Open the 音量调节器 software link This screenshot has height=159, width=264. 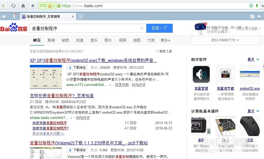pyautogui.click(x=225, y=88)
